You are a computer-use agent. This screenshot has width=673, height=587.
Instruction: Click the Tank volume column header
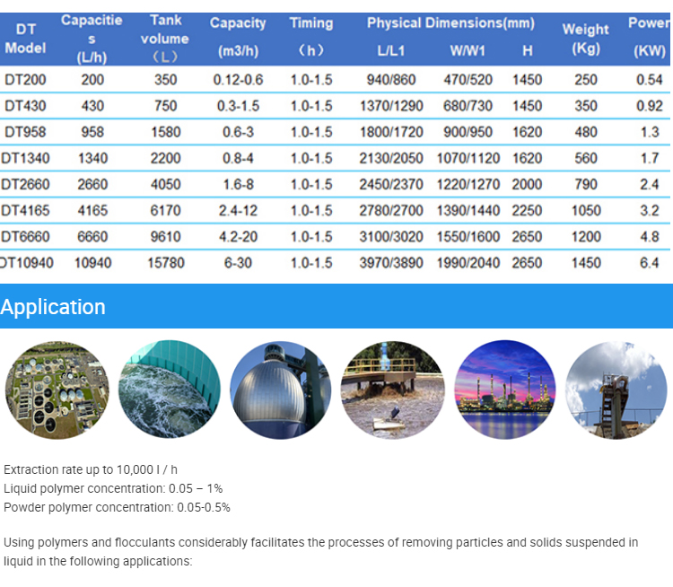(165, 39)
